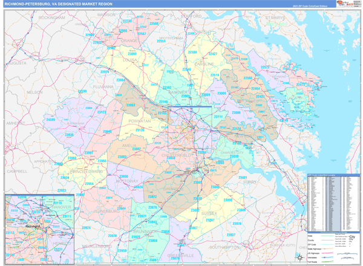This screenshot has width=363, height=266.
Task: Click the Toll Roads green line sample in the legend
Action: [327, 262]
